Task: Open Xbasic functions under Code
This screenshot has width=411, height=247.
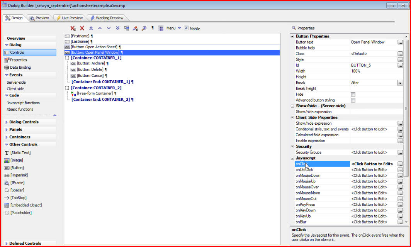Action: tap(20, 109)
